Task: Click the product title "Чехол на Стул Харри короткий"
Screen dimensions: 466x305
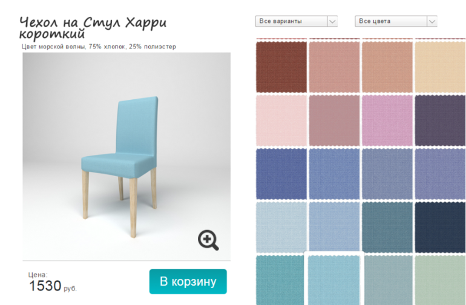Action: [x=93, y=28]
